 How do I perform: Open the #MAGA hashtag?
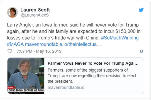pos(16,43)
